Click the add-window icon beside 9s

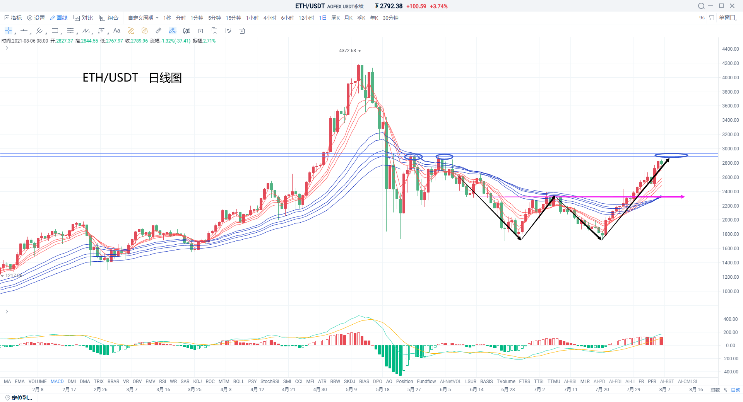711,18
